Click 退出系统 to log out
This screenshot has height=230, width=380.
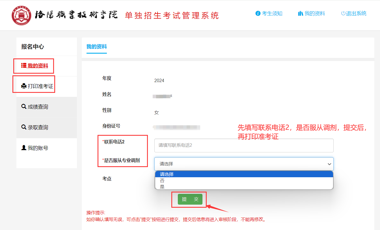[x=356, y=14]
